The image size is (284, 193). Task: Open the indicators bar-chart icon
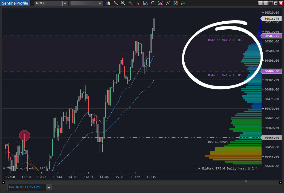pyautogui.click(x=161, y=3)
